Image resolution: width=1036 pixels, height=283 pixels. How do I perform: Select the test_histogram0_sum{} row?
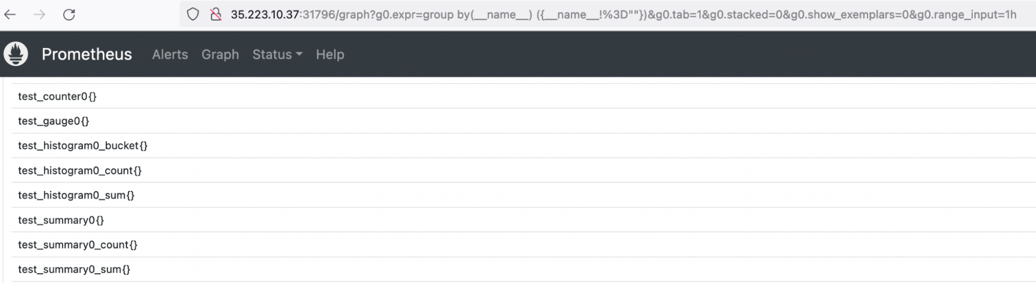[x=76, y=196]
